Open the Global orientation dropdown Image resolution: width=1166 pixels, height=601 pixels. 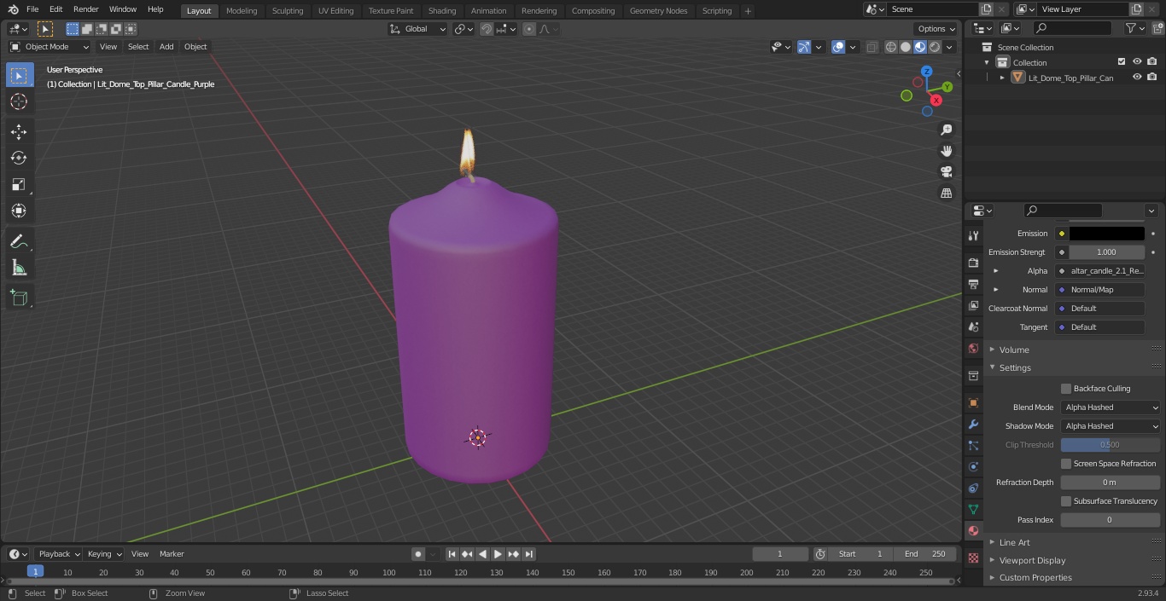417,29
